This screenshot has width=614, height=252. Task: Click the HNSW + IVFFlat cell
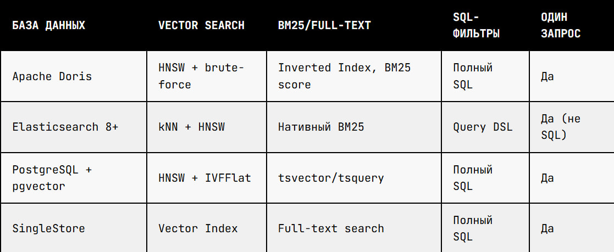click(207, 178)
